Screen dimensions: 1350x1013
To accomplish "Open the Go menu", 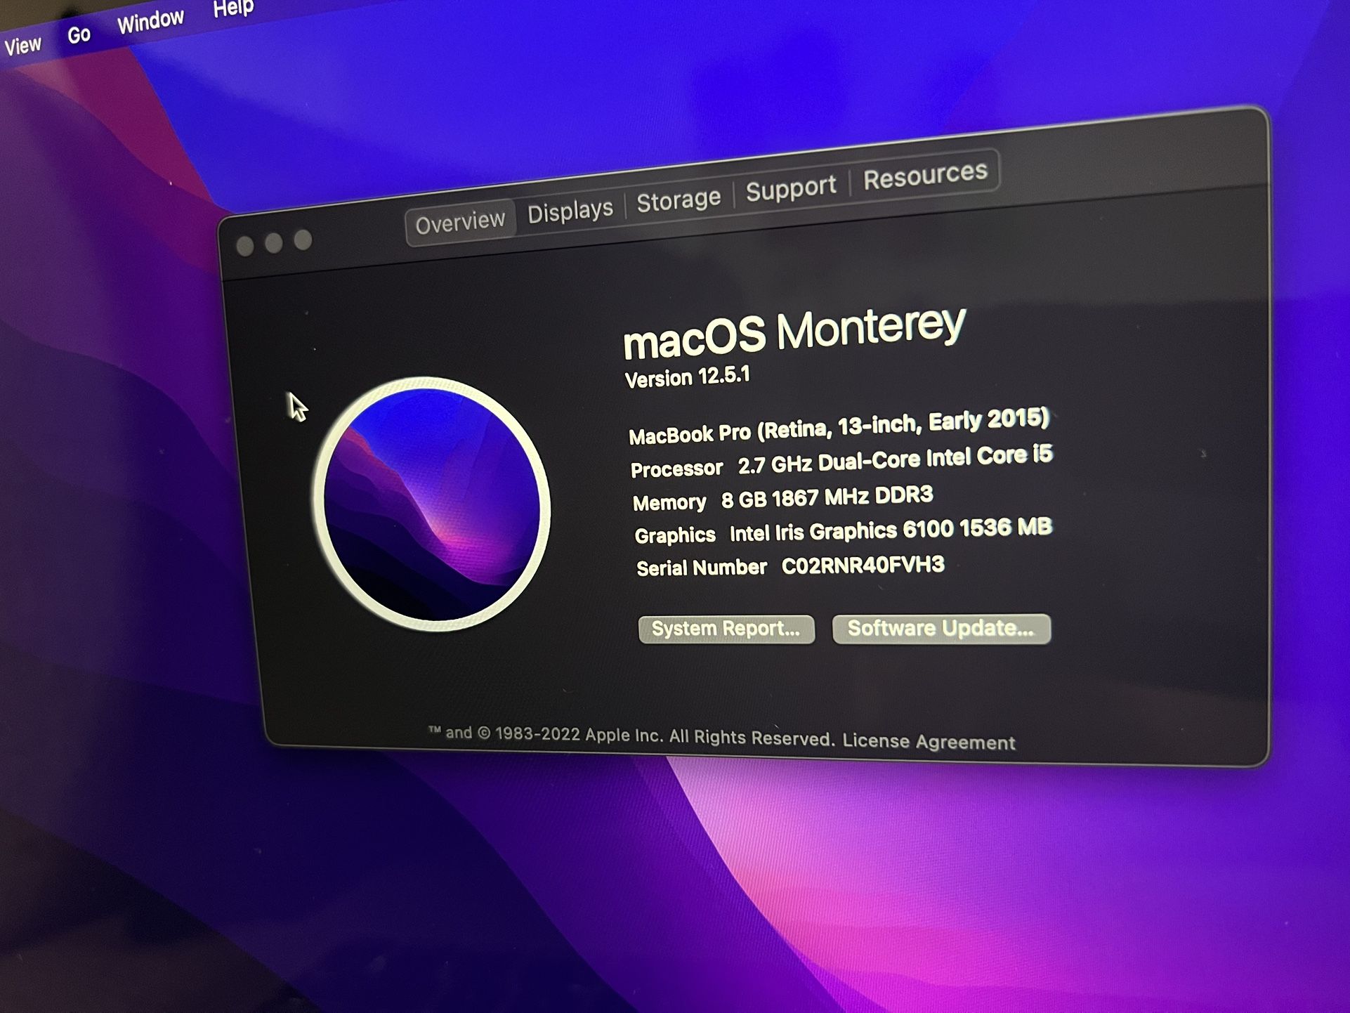I will tap(79, 34).
